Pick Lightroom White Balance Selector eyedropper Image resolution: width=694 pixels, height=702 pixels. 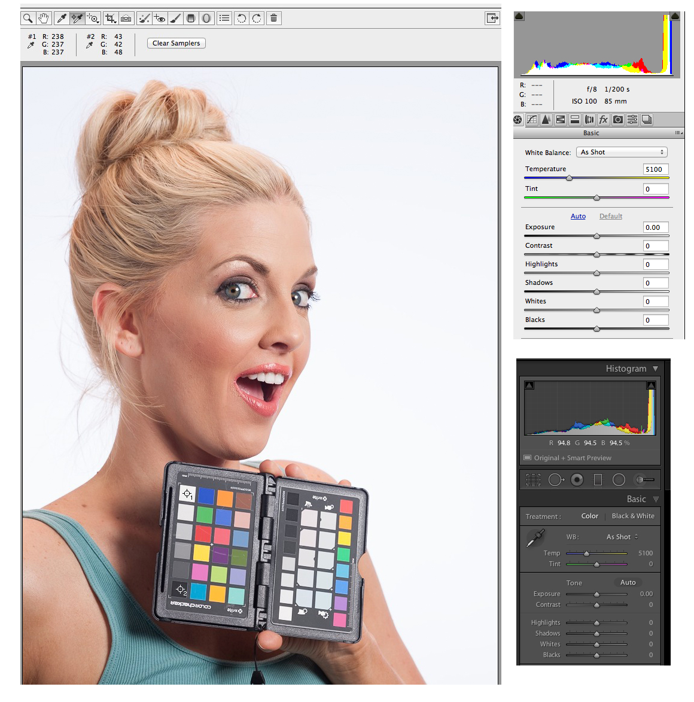535,537
